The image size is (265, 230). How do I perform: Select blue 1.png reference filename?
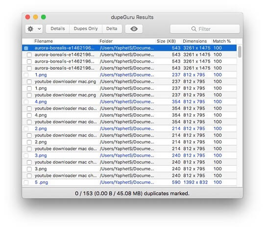[x=41, y=75]
